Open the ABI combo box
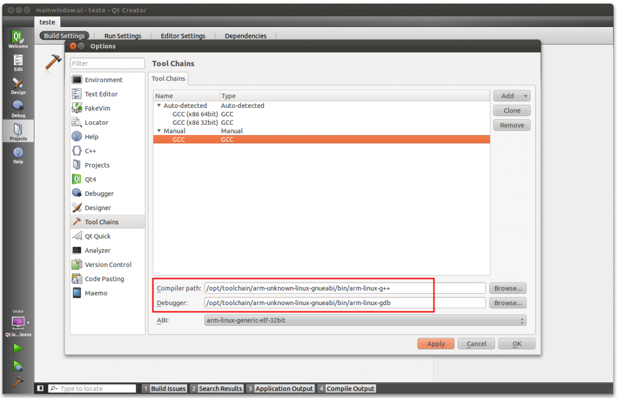 [365, 320]
